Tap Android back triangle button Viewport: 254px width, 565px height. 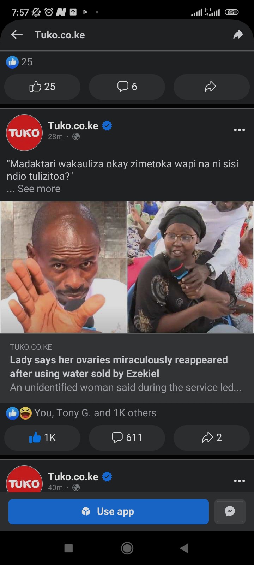184,548
